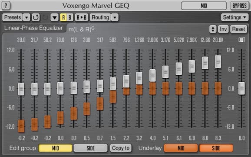Reset the equalizer with Reset button
251x157 pixels.
tap(238, 29)
